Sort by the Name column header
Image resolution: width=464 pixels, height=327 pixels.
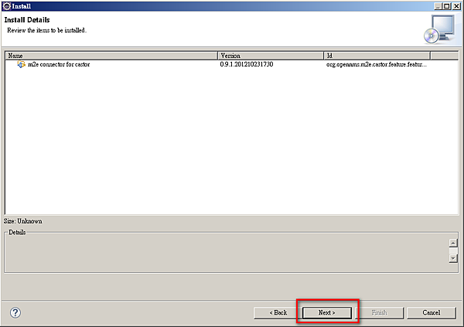pyautogui.click(x=112, y=56)
